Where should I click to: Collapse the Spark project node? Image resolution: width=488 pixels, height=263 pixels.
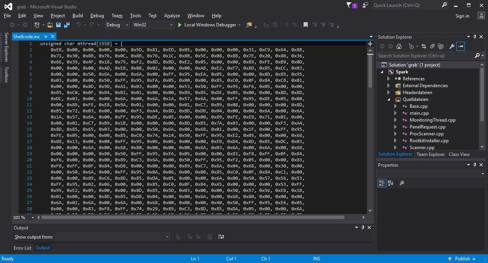[x=382, y=72]
